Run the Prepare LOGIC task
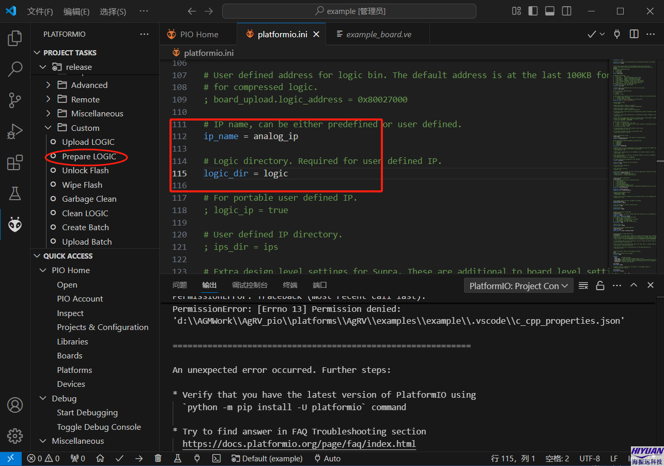 click(89, 156)
